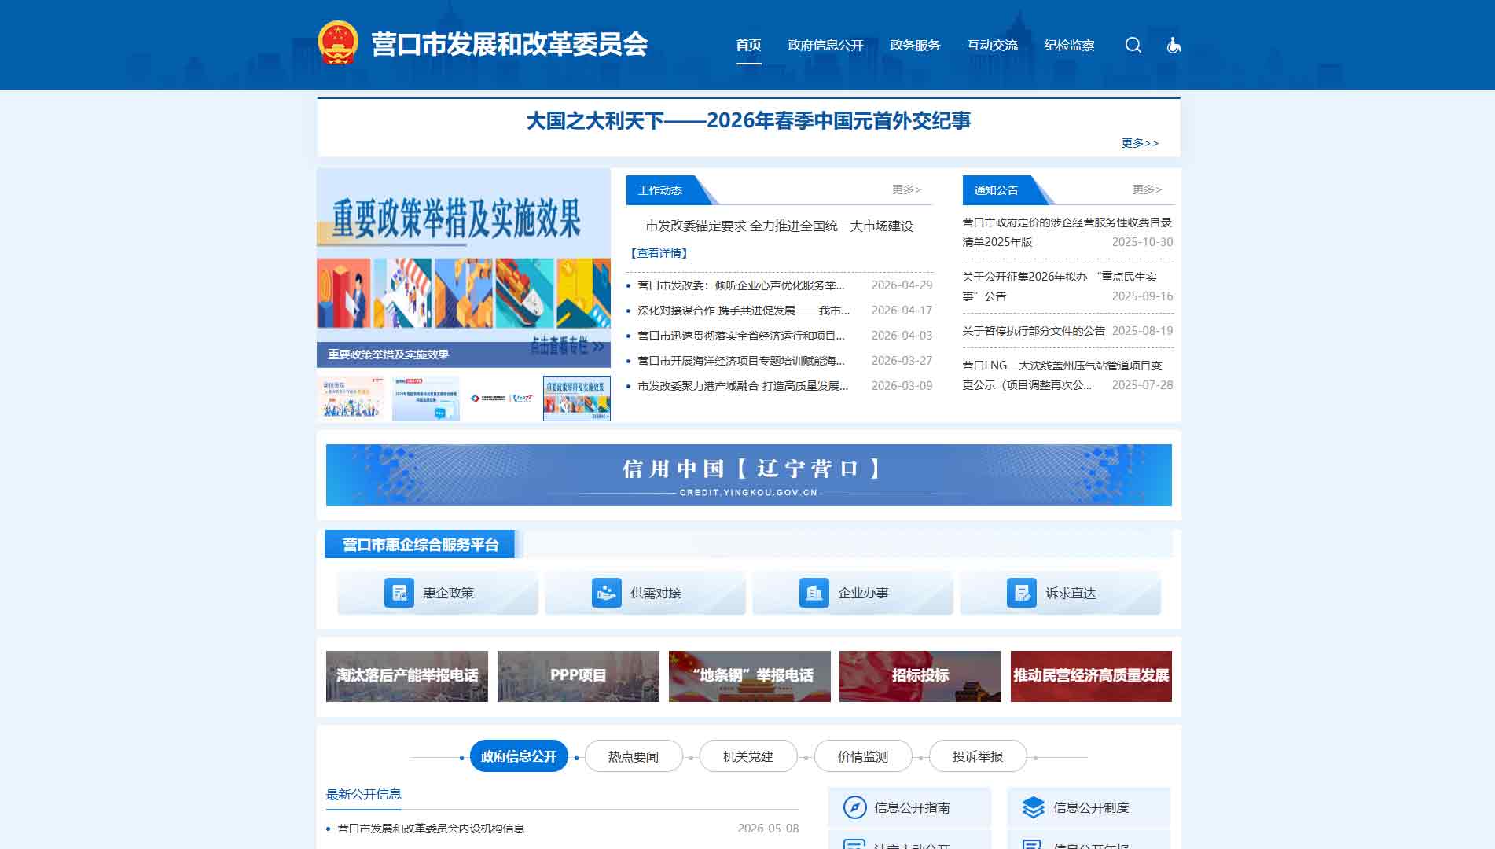This screenshot has width=1495, height=849.
Task: Open notice 涉企经营服务性收费目录清单2025年版
Action: (x=1067, y=232)
